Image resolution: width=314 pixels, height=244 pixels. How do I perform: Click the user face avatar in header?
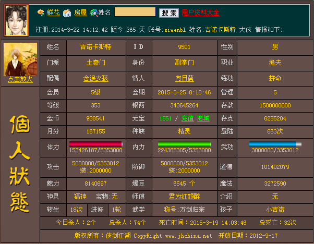tap(16, 20)
